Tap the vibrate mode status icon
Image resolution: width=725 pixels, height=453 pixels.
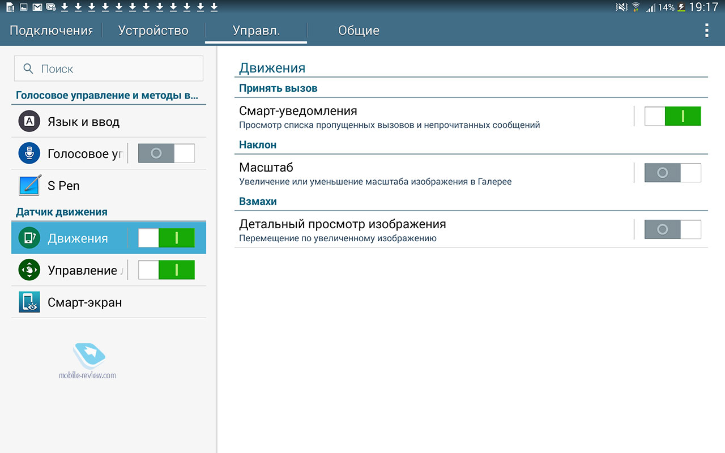(621, 7)
